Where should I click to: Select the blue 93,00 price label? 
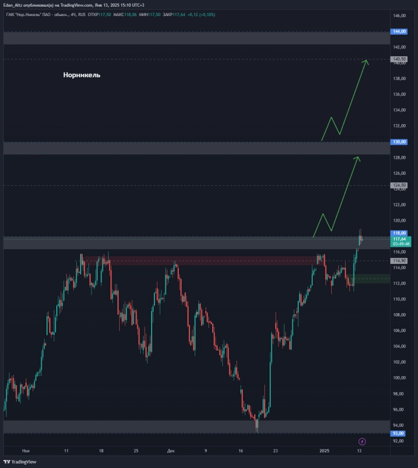coord(398,433)
